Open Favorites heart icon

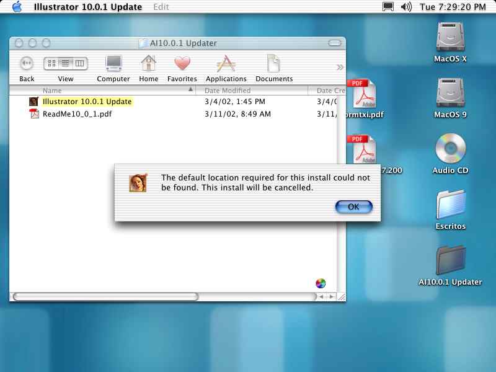click(x=182, y=63)
